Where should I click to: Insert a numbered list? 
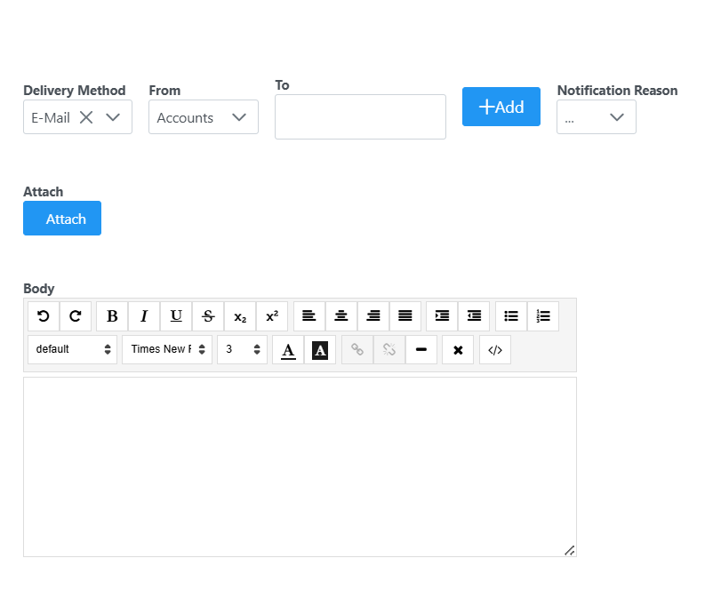click(x=543, y=315)
